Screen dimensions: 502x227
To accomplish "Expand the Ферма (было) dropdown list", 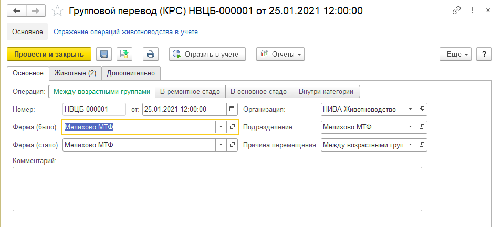I will (221, 127).
